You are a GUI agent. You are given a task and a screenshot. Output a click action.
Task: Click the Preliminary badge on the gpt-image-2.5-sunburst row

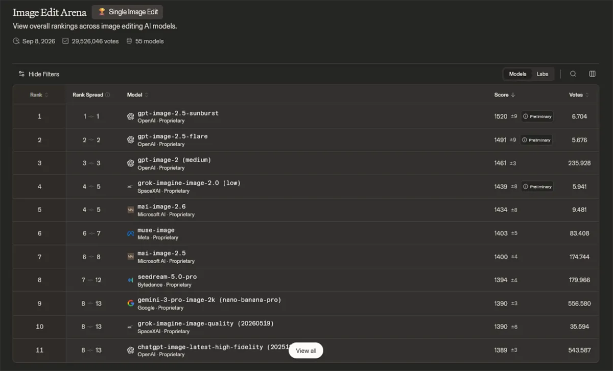tap(537, 117)
